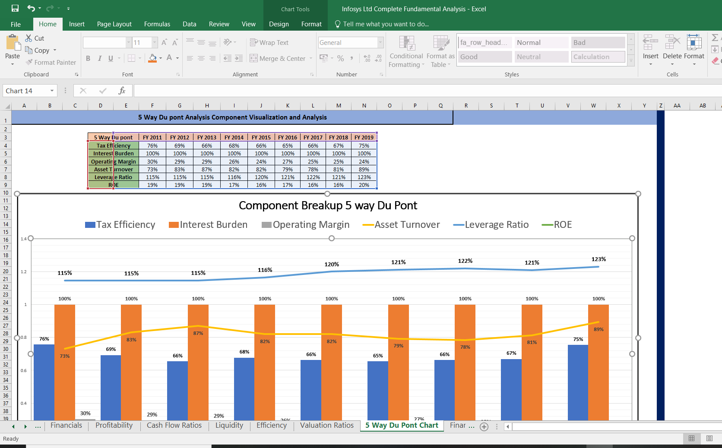
Task: Apply Comma Style icon
Action: 352,58
